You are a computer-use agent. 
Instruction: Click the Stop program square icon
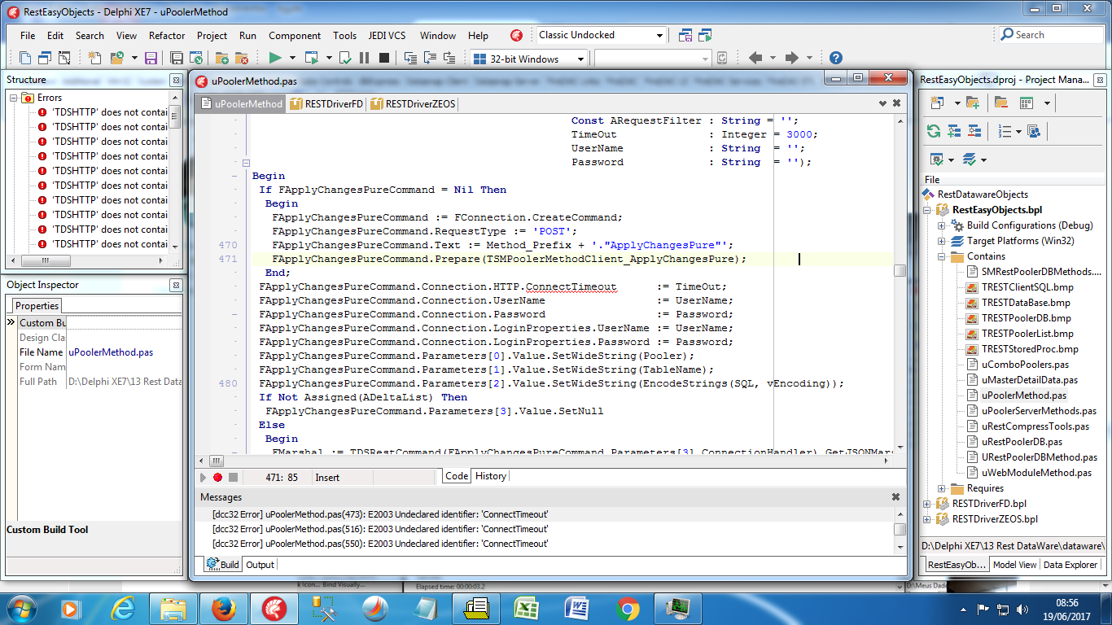coord(383,58)
